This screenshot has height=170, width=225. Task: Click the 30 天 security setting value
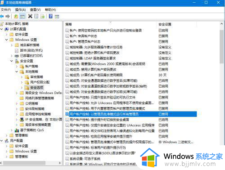(x=162, y=75)
